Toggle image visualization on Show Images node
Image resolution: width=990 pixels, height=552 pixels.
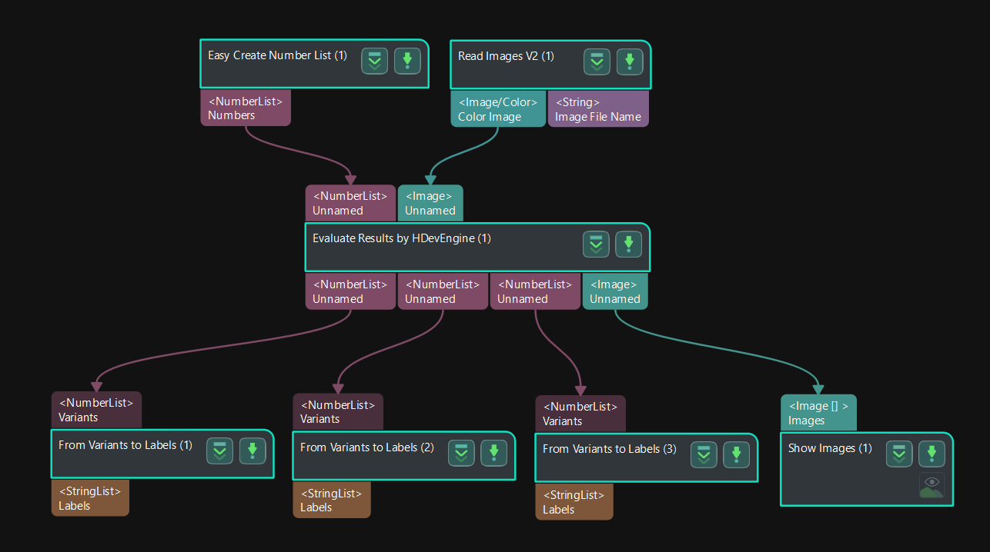(931, 486)
